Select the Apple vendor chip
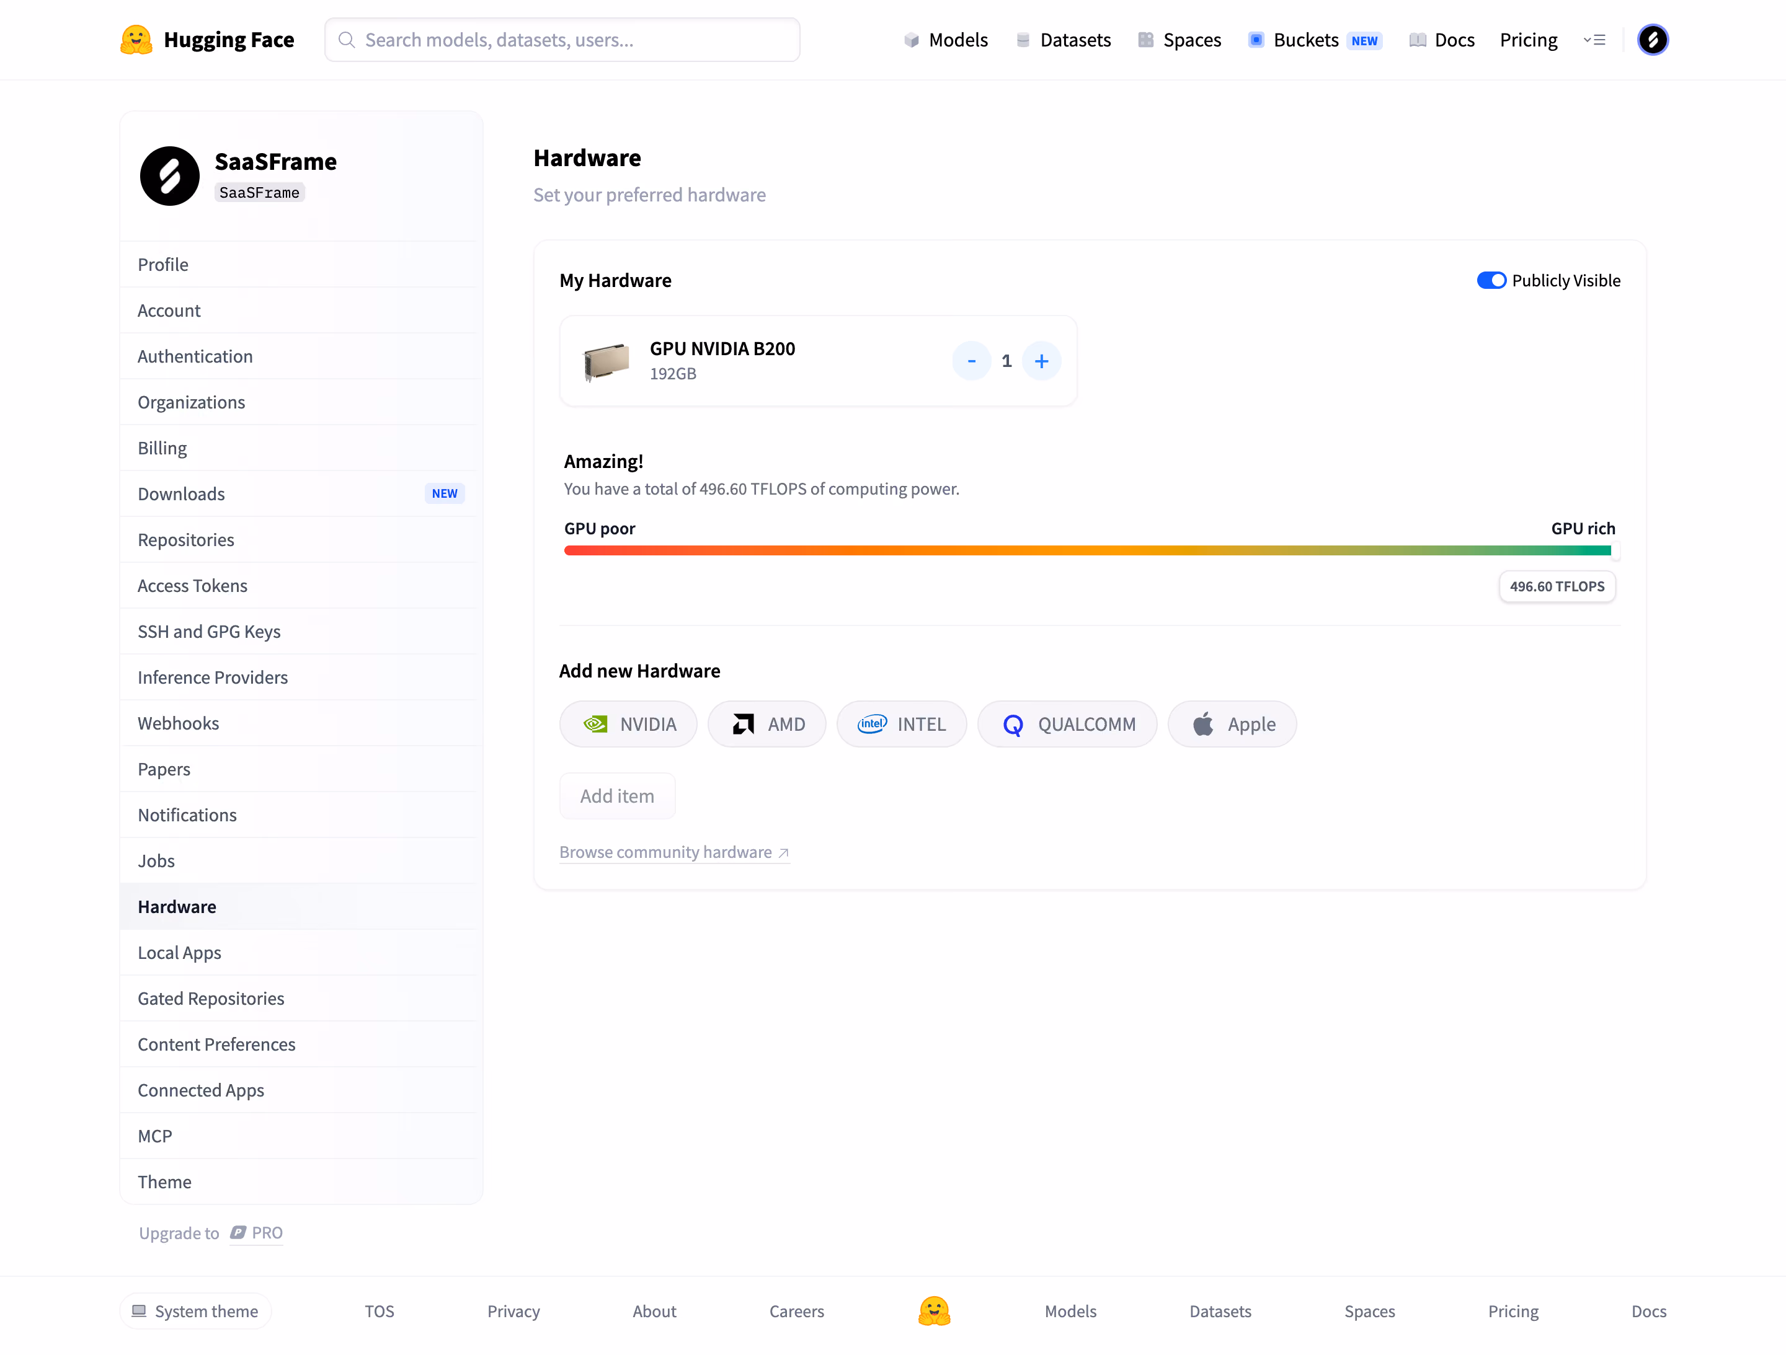Viewport: 1786px width, 1355px height. 1232,724
